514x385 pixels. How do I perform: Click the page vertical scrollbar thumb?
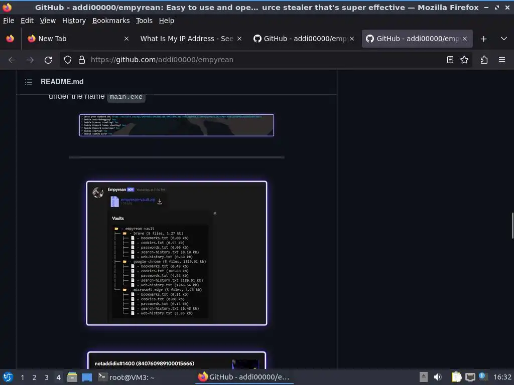(512, 226)
